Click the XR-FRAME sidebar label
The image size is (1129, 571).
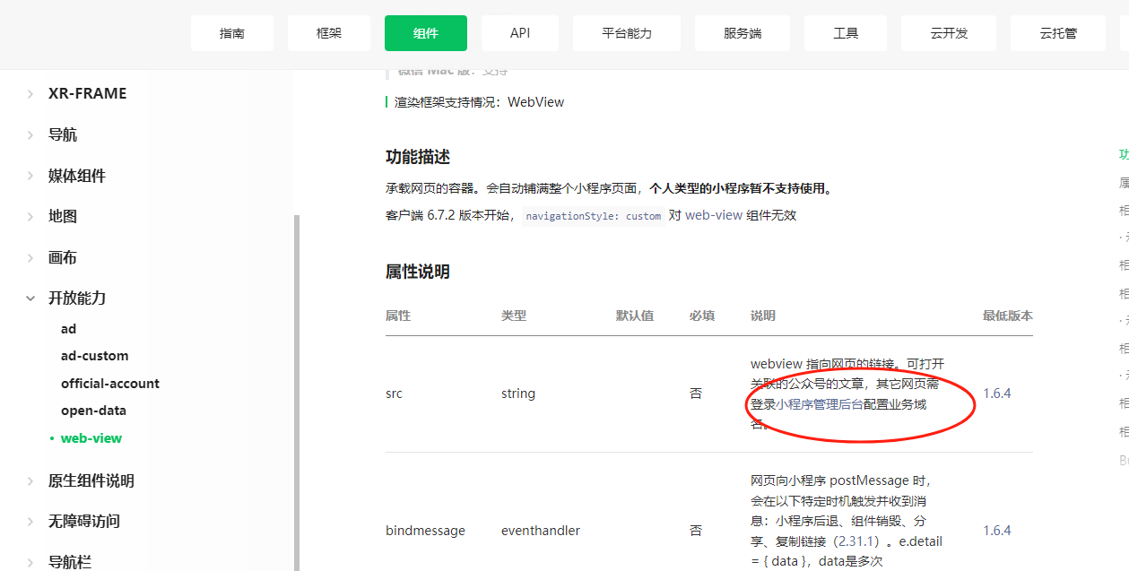[x=87, y=93]
